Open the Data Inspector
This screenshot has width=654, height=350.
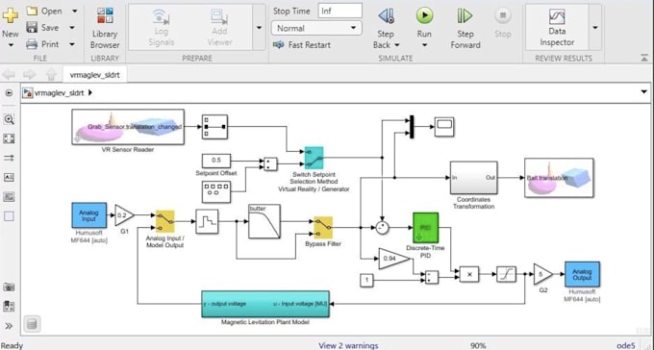click(x=557, y=27)
